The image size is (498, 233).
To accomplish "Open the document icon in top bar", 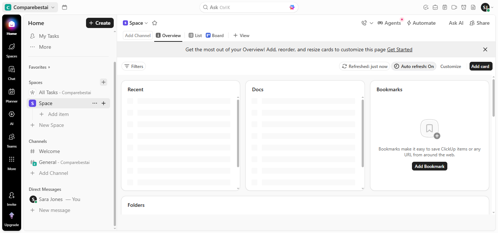I will point(473,7).
